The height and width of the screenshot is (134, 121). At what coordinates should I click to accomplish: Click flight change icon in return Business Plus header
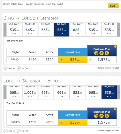pyautogui.click(x=96, y=116)
